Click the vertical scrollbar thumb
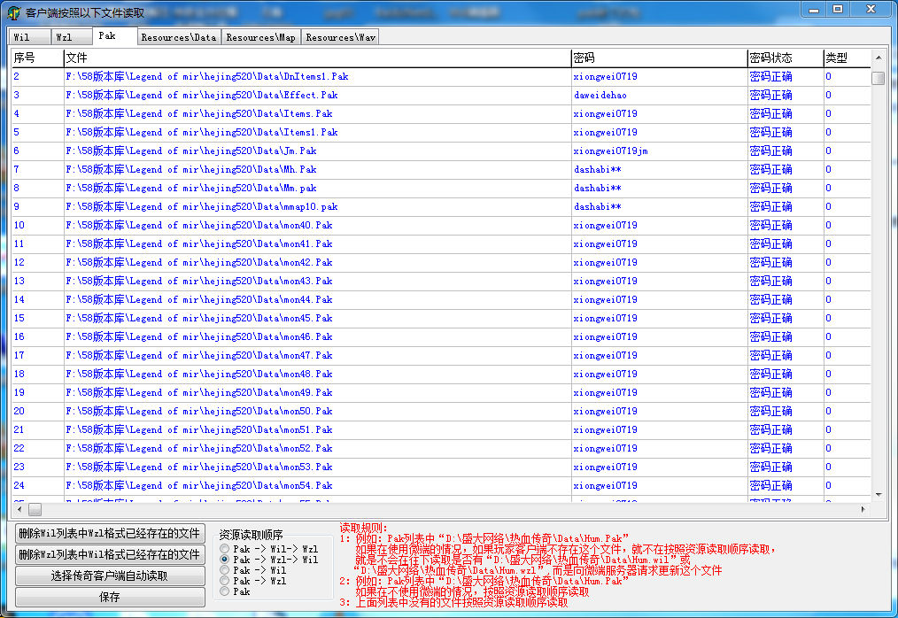The height and width of the screenshot is (618, 898). 878,78
